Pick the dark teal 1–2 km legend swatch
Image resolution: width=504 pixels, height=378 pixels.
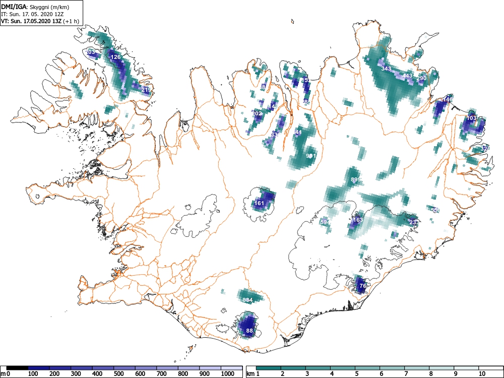269,368
